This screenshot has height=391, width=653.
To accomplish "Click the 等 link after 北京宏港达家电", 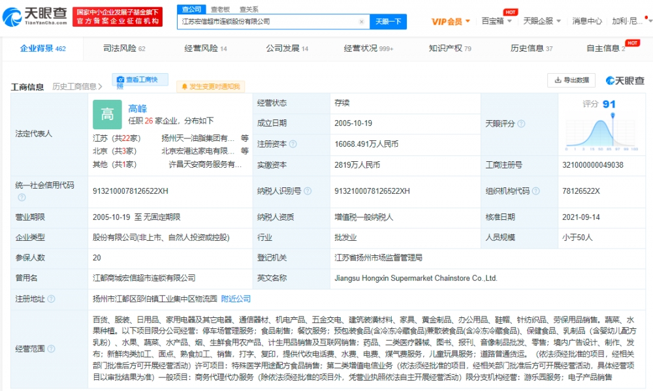I will point(244,151).
